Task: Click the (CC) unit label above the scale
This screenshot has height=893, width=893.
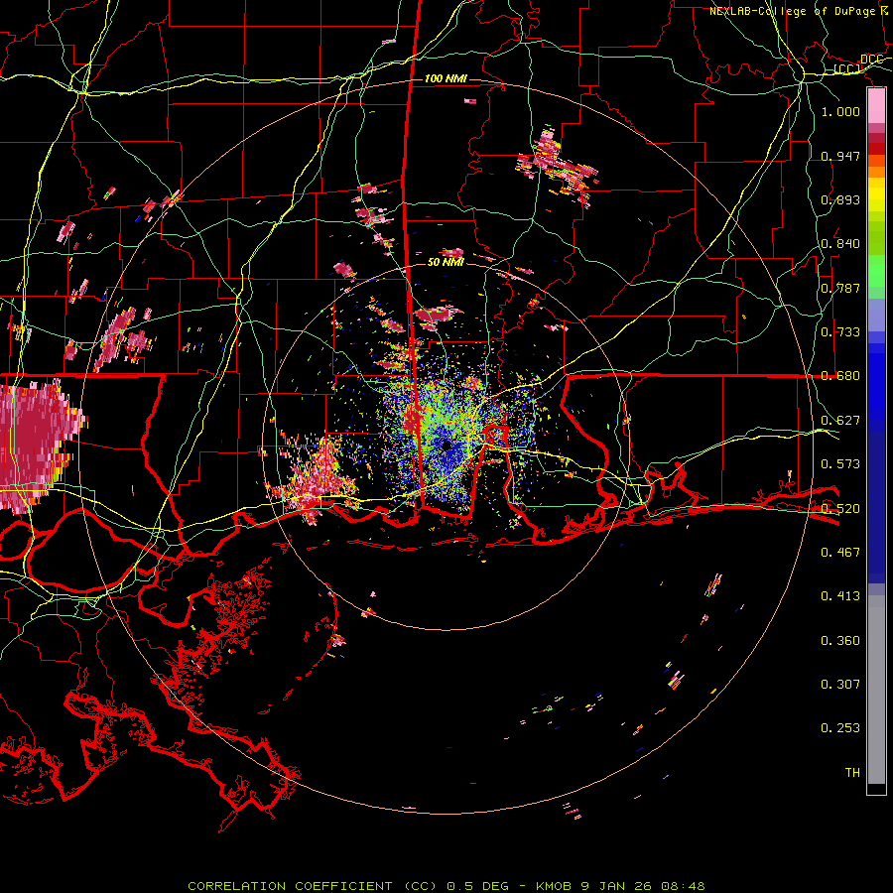Action: 846,69
